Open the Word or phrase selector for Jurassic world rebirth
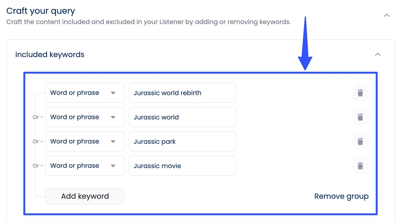401x222 pixels. (x=85, y=93)
